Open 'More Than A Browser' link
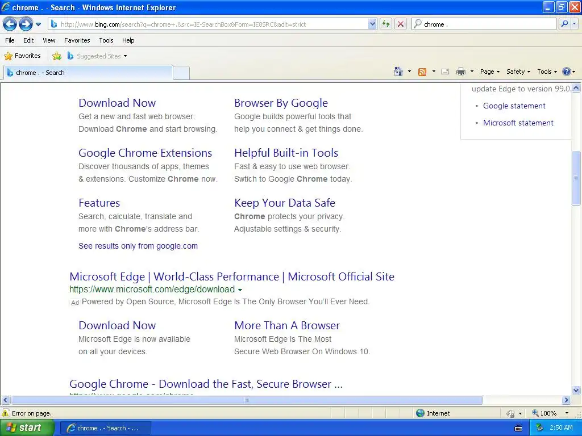 (x=287, y=325)
